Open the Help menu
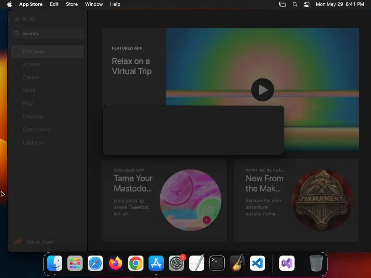Viewport: 371px width, 278px height. click(115, 4)
